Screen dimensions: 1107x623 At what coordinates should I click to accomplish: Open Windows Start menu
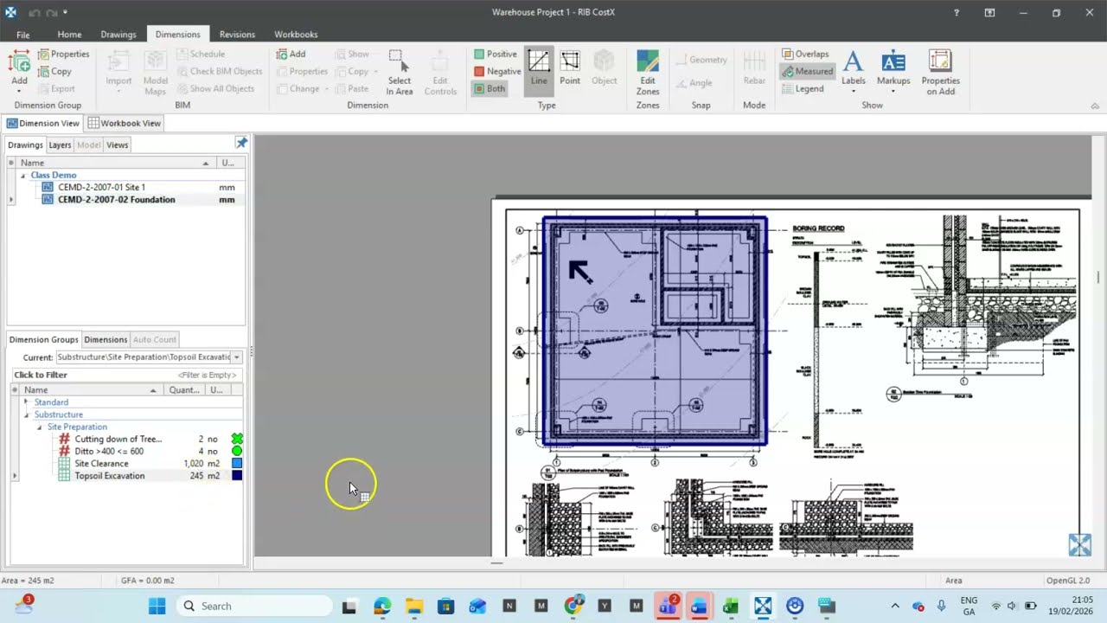tap(157, 606)
